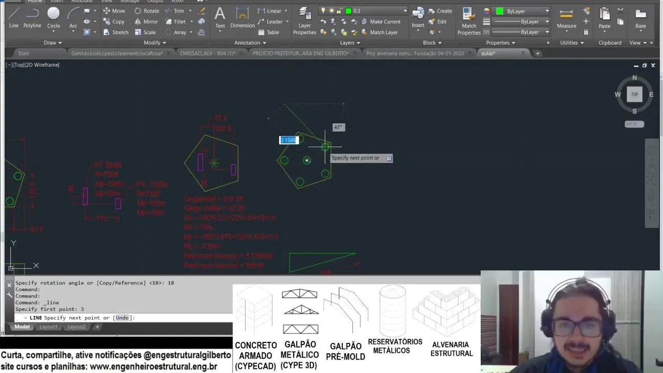Activate the Stretch command

pyautogui.click(x=115, y=32)
